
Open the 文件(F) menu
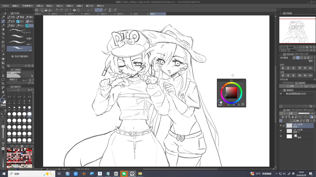[x=5, y=6]
